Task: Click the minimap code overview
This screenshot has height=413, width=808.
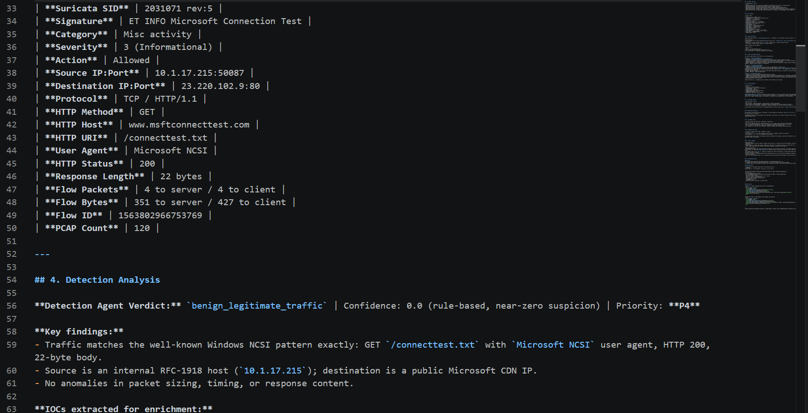Action: (x=769, y=104)
